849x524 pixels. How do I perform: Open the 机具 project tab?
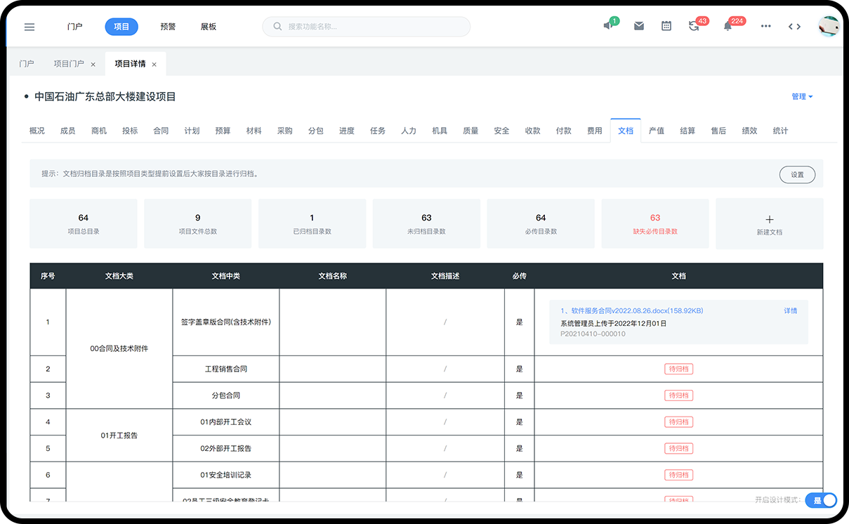[x=440, y=131]
